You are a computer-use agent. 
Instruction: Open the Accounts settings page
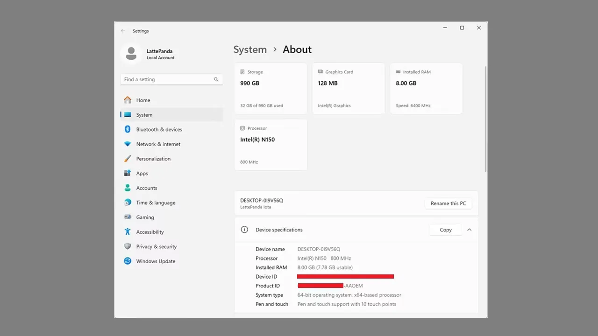(x=146, y=188)
